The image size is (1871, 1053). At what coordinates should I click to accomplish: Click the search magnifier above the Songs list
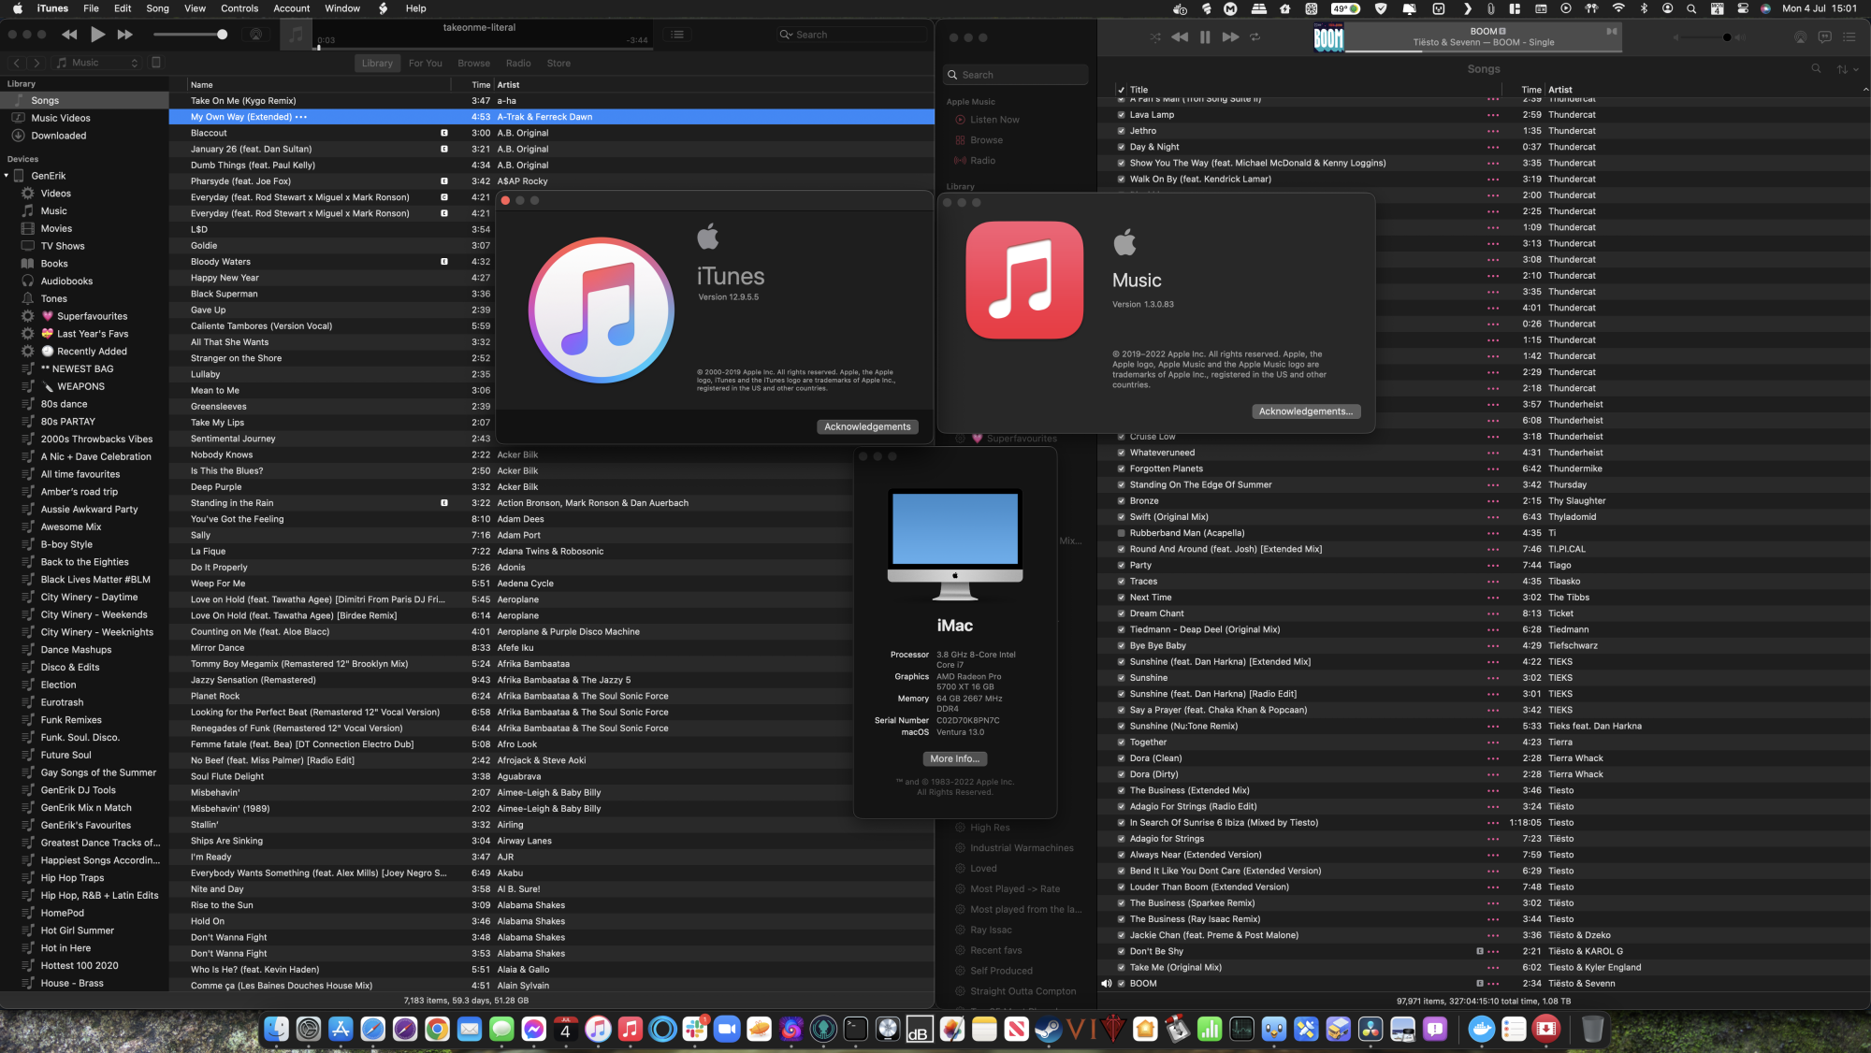click(x=1816, y=68)
